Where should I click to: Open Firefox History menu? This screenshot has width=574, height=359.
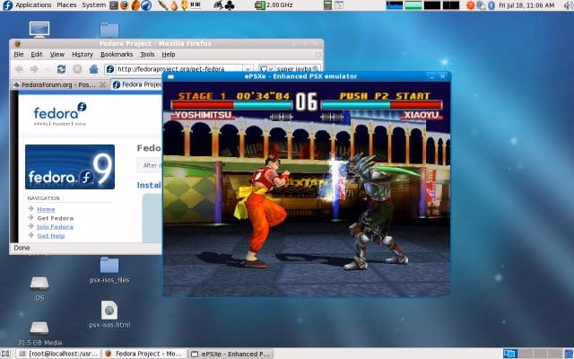tap(83, 54)
